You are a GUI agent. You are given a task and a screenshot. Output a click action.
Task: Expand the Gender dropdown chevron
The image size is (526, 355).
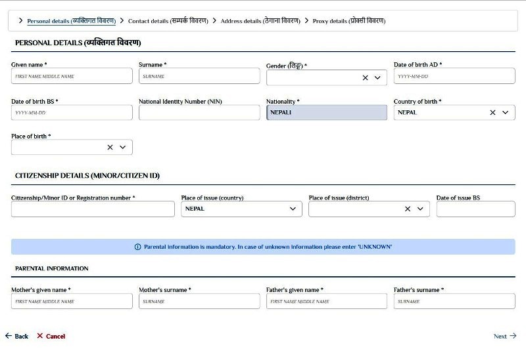[377, 77]
